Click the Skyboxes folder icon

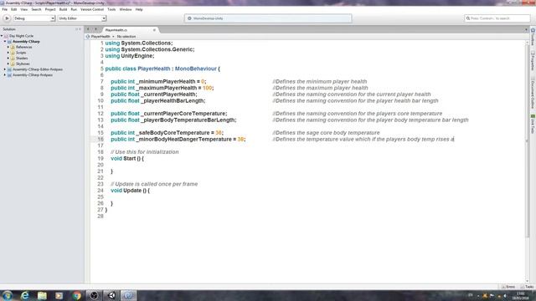13,64
